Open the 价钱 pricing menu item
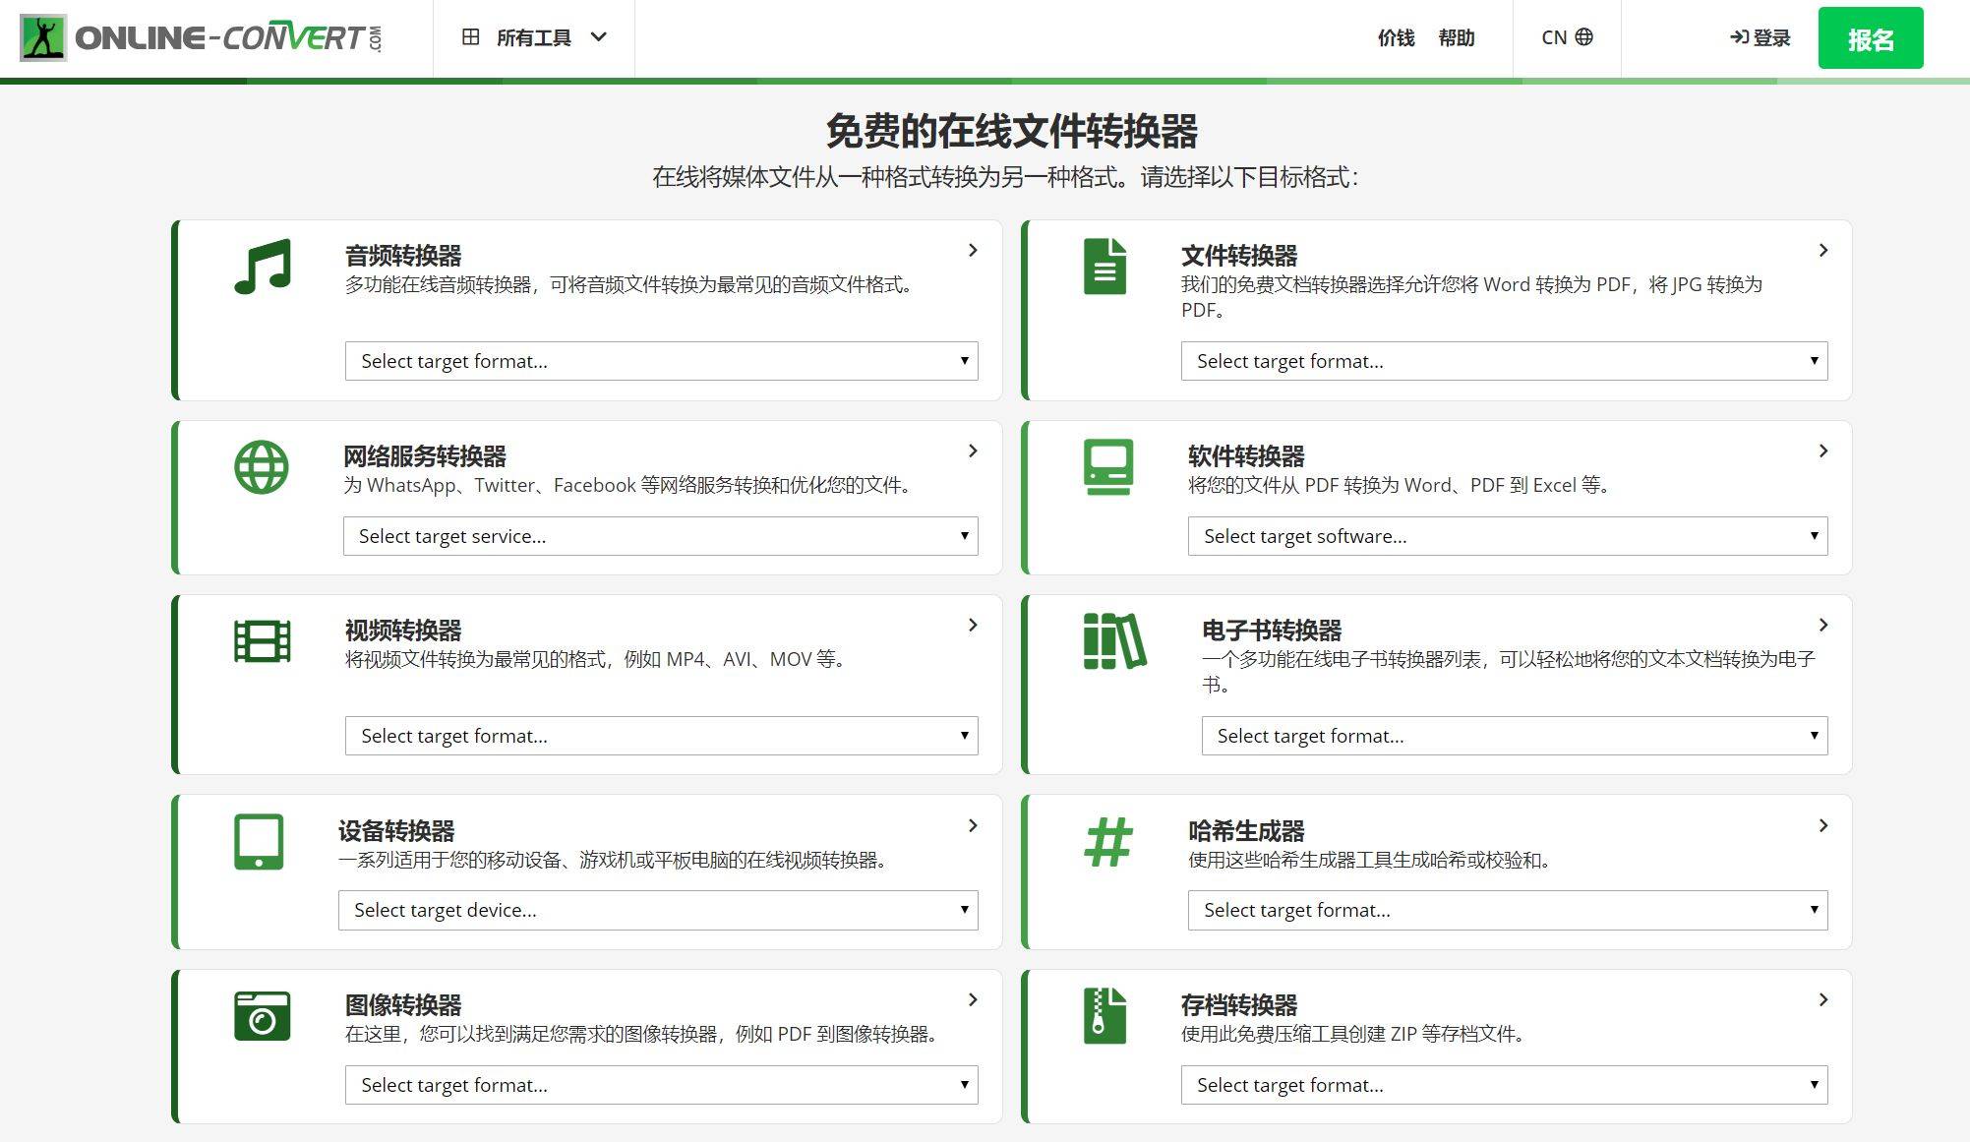Viewport: 1970px width, 1142px height. click(1396, 37)
